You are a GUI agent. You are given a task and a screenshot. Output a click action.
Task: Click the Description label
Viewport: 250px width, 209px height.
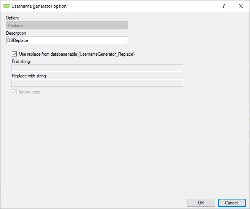click(16, 33)
